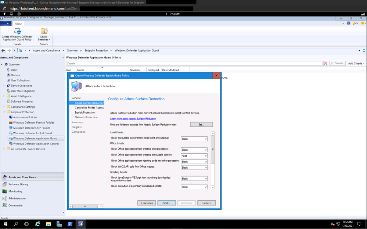Open the Add Criteria dropdown
Viewport: 367px width, 229px height.
tap(356, 64)
